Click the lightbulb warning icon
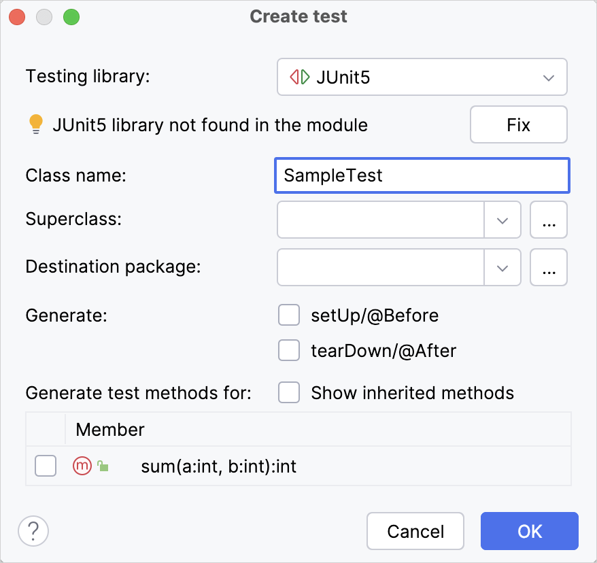 [36, 124]
